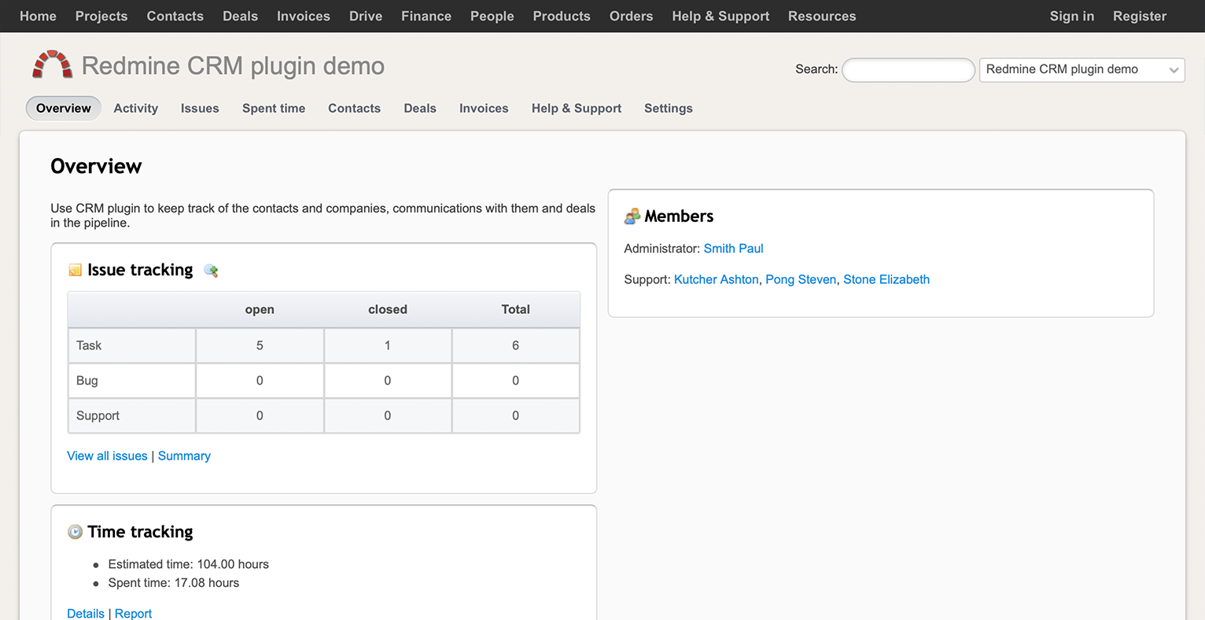This screenshot has height=620, width=1205.
Task: Go to Home in top menu
Action: pyautogui.click(x=38, y=16)
